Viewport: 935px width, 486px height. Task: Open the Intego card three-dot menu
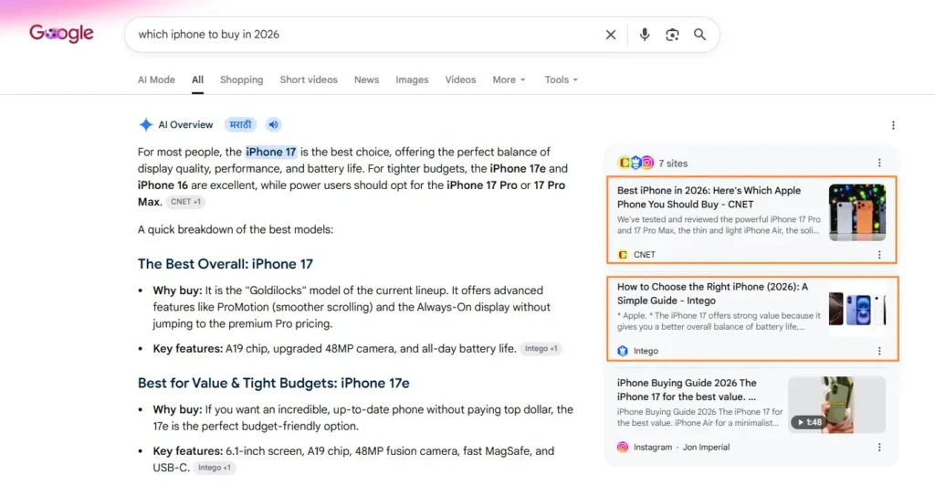click(879, 351)
